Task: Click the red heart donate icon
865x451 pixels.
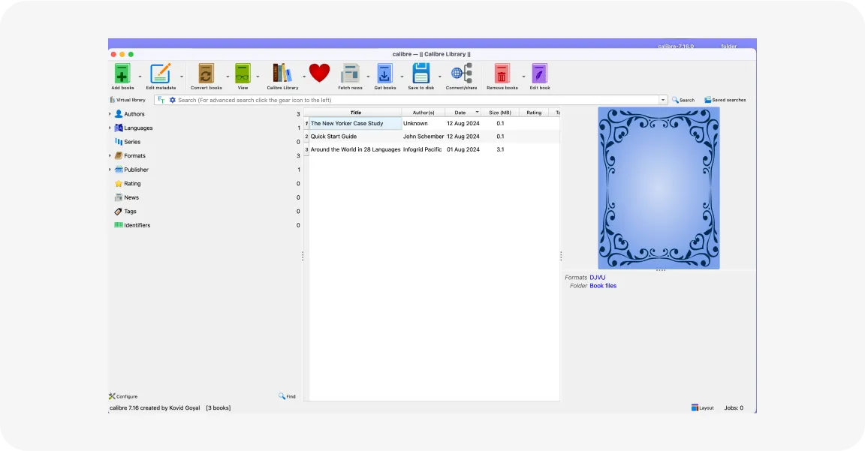Action: pos(319,73)
